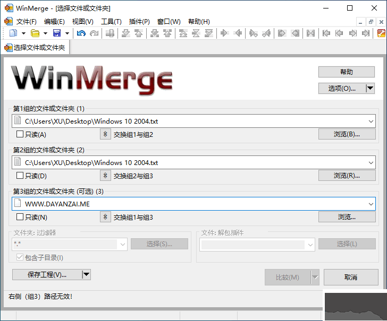
Task: Click the Current Difference toolbar icon
Action: 196,33
